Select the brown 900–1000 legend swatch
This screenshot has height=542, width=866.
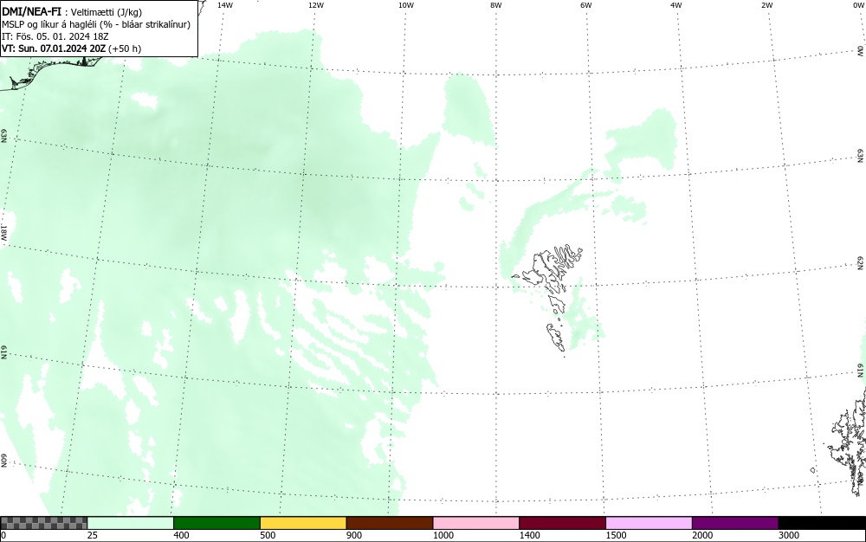390,523
